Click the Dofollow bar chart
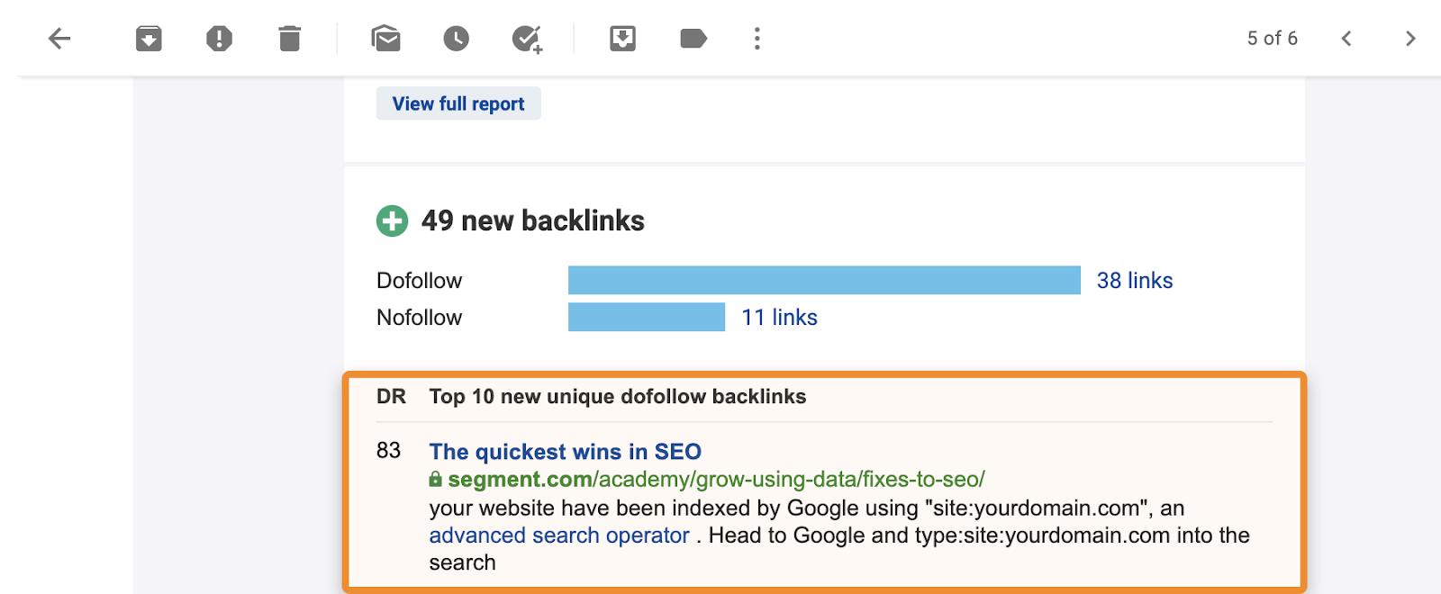This screenshot has width=1441, height=594. coord(823,280)
